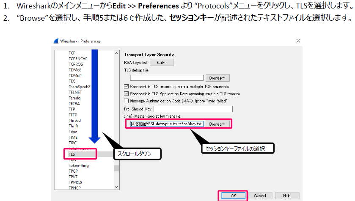Browse for the Master-Secret log file
The image size is (355, 201).
[217, 124]
